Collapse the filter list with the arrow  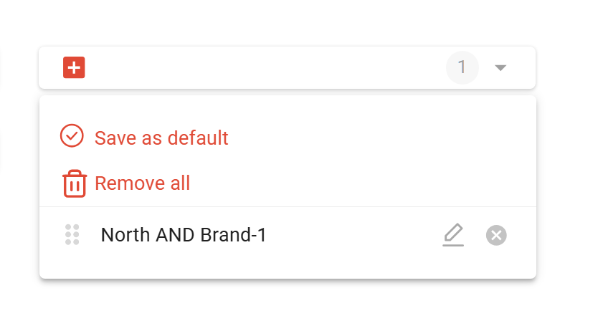(x=500, y=68)
